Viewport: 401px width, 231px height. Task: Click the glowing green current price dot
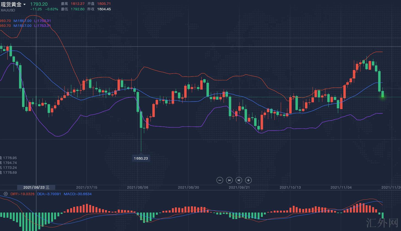tap(383, 96)
